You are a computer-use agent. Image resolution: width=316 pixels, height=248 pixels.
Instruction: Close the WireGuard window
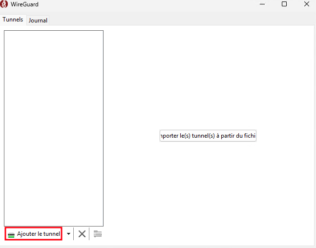coord(307,4)
